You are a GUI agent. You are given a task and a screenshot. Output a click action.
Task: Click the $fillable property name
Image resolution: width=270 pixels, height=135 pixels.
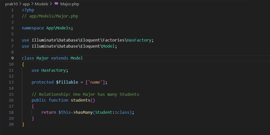pyautogui.click(x=66, y=82)
